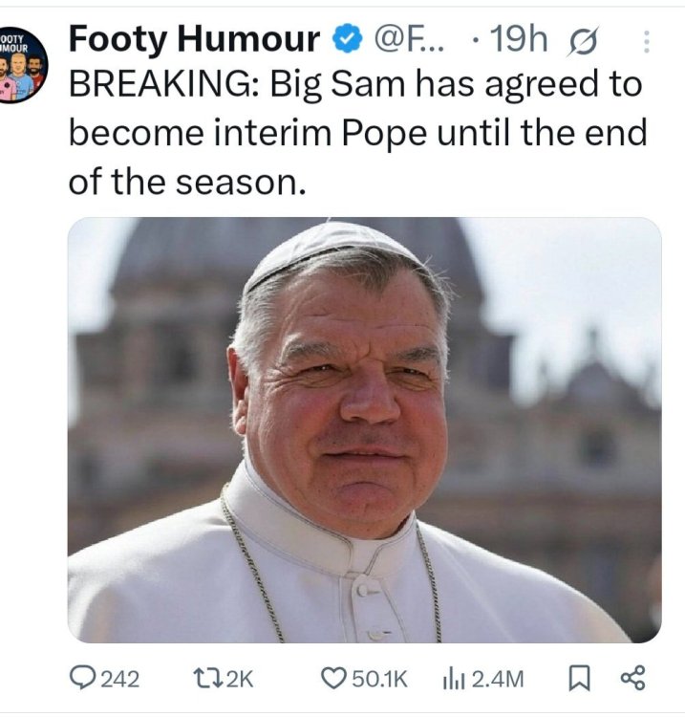Viewport: 685px width, 717px height.
Task: Like the tweet with the heart icon
Action: coord(333,678)
